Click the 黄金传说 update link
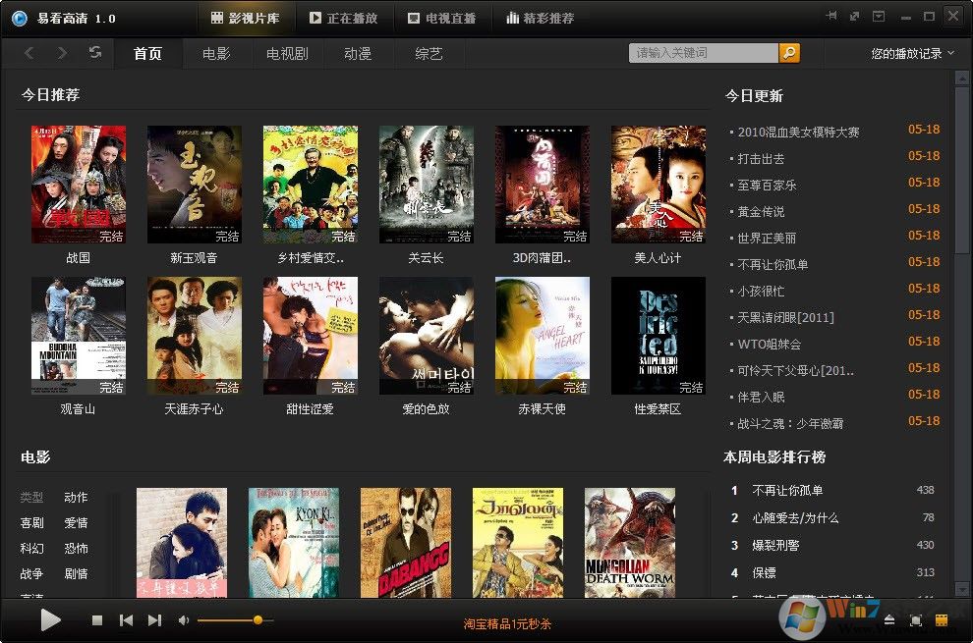Viewport: 973px width, 643px height. pos(761,212)
